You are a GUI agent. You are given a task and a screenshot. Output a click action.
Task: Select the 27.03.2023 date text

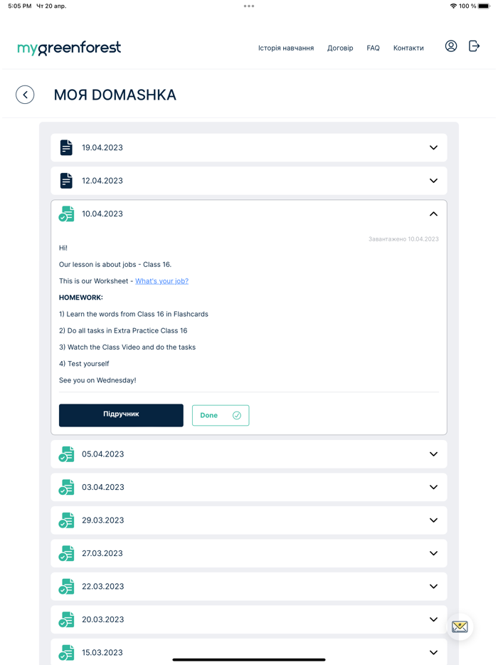[x=102, y=553]
